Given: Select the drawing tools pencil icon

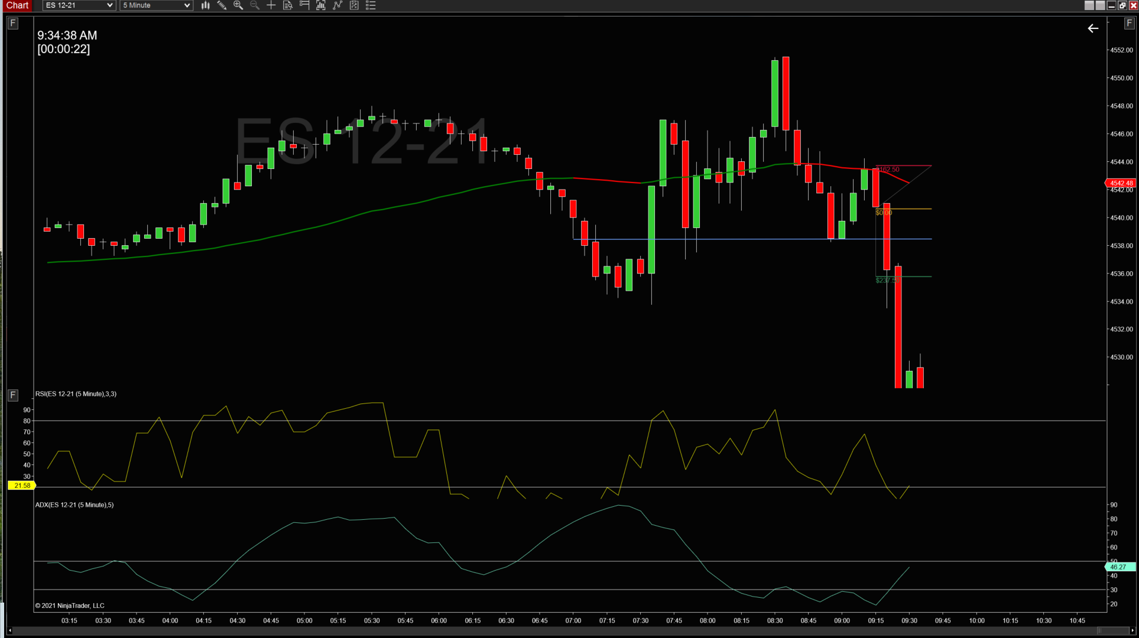Looking at the screenshot, I should click(222, 5).
